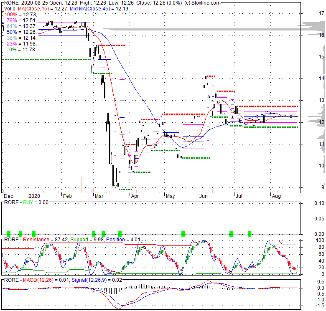The width and height of the screenshot is (326, 311).
Task: Select the 23% = 11.98 level label
Action: (22, 43)
